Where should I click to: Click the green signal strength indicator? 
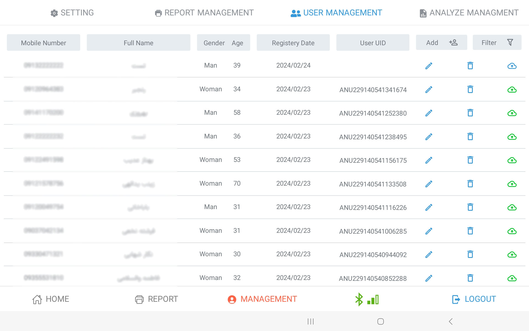[x=373, y=300]
